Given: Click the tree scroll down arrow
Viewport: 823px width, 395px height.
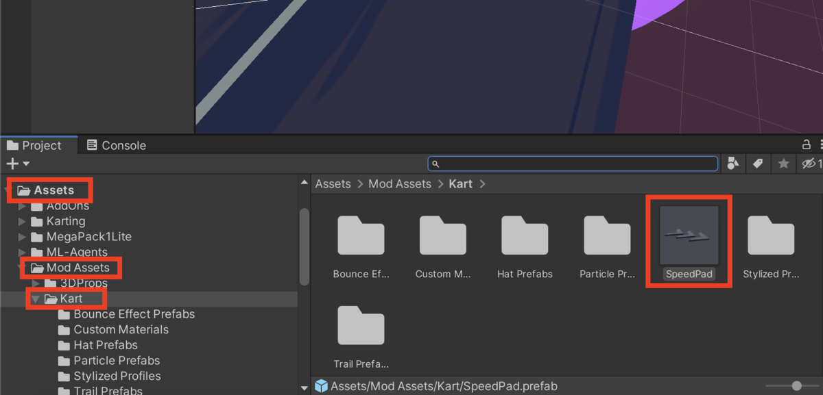Looking at the screenshot, I should point(304,388).
